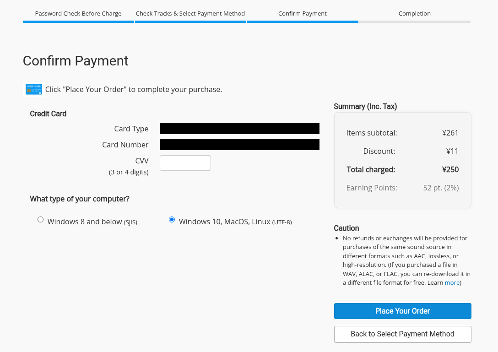
Task: Click the Discount ¥11 amount
Action: coord(452,151)
